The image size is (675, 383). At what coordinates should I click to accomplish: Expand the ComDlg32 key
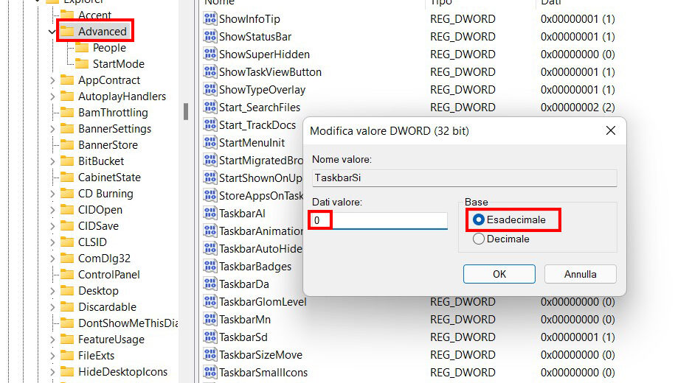(52, 259)
